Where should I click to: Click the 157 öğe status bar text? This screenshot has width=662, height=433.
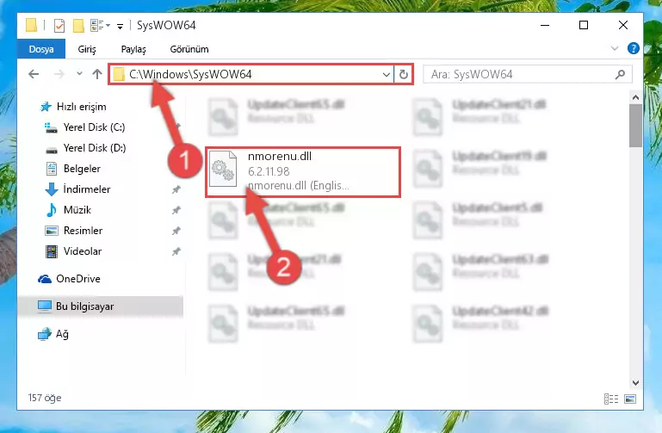pyautogui.click(x=45, y=398)
